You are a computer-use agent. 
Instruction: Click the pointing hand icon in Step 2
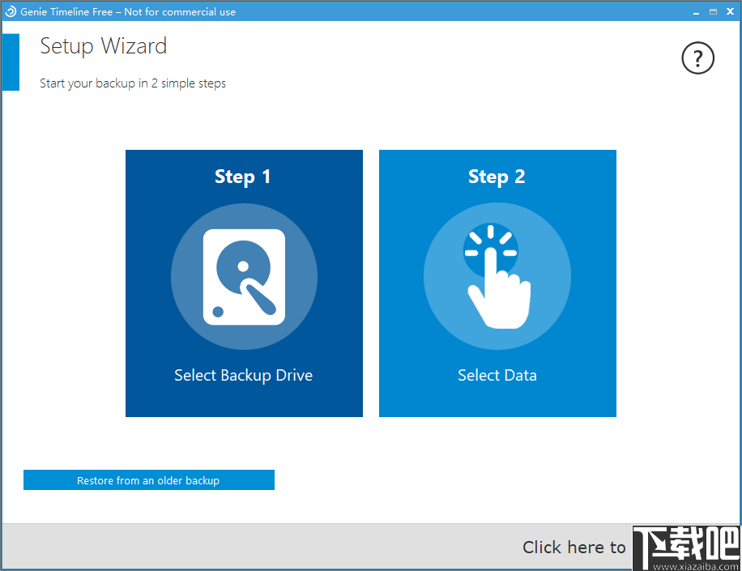tap(497, 276)
